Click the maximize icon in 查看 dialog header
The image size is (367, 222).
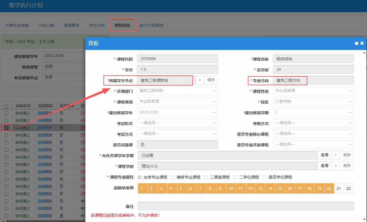pyautogui.click(x=357, y=43)
